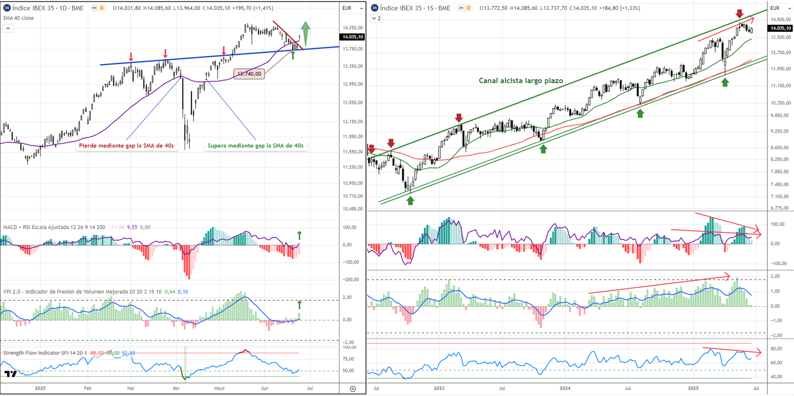This screenshot has height=396, width=794.
Task: Click the '2024' label on the weekly time axis
Action: [565, 388]
